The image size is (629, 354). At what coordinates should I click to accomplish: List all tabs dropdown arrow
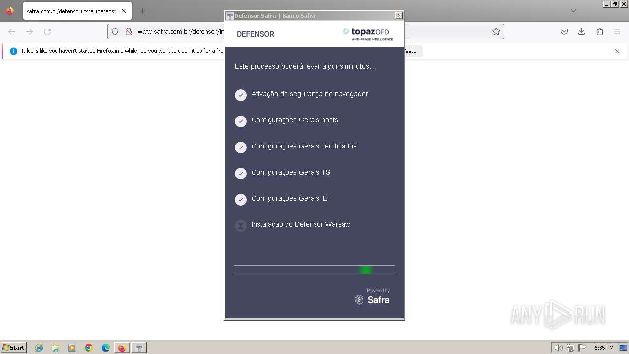(573, 11)
